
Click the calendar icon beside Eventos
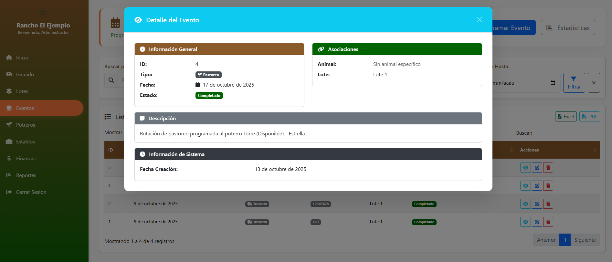click(x=9, y=108)
